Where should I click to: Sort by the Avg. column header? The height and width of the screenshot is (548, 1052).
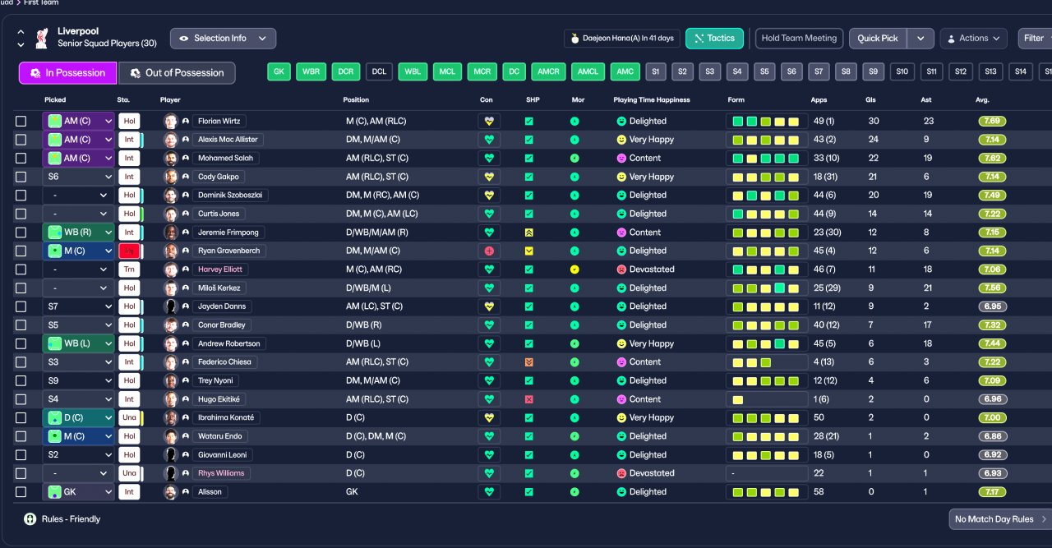coord(982,100)
